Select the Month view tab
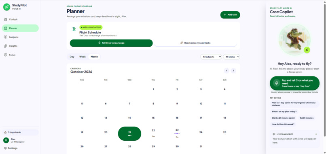 (x=94, y=57)
